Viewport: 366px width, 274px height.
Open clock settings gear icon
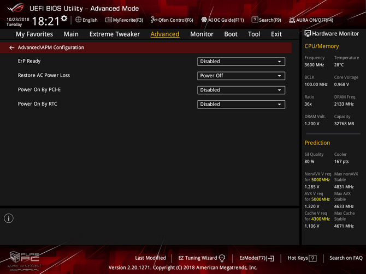click(64, 18)
